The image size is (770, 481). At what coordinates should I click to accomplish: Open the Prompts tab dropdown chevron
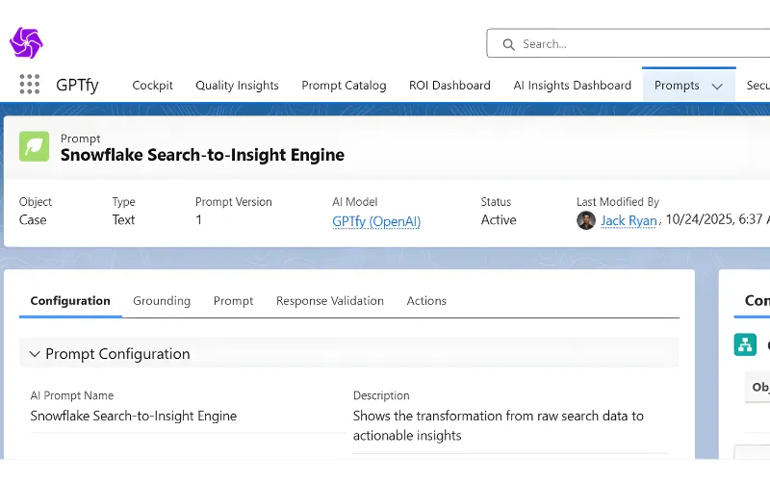[x=717, y=87]
